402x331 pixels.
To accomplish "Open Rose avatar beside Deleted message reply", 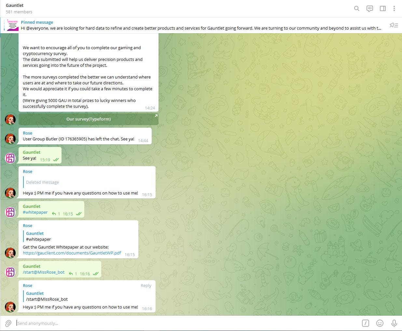I will pos(10,193).
